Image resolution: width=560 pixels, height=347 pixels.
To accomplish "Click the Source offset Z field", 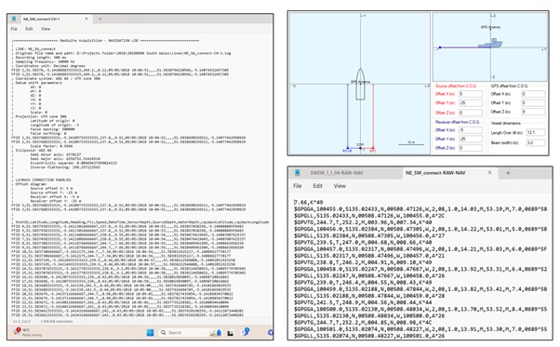I will [x=471, y=113].
